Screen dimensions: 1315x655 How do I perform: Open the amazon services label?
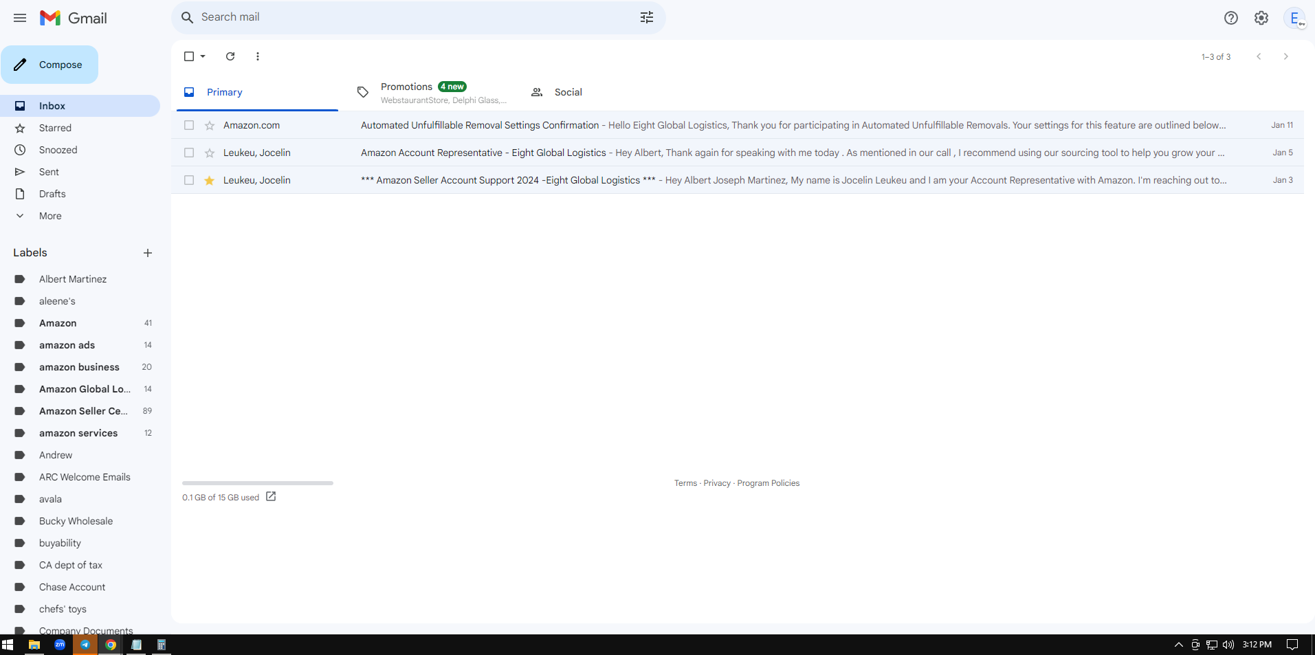(x=80, y=433)
